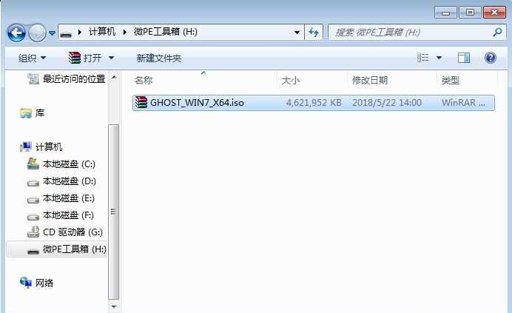
Task: Click the 微PE工具箱 (H:) removable drive icon
Action: click(x=33, y=251)
